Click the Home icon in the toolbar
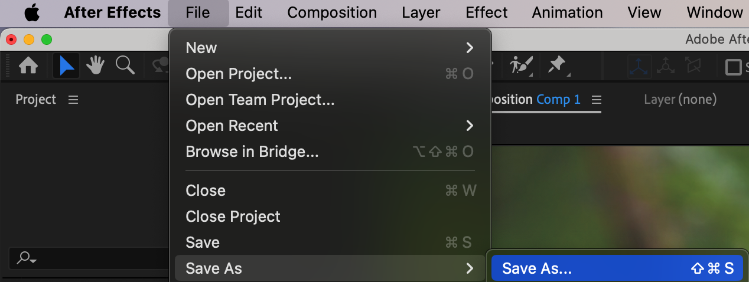This screenshot has height=282, width=749. click(x=28, y=65)
